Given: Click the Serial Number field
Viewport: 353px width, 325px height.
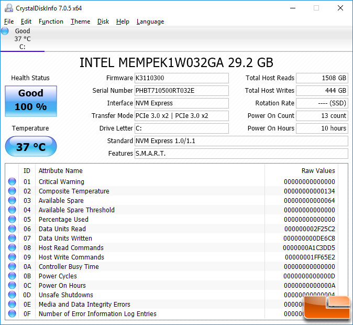Looking at the screenshot, I should point(182,91).
